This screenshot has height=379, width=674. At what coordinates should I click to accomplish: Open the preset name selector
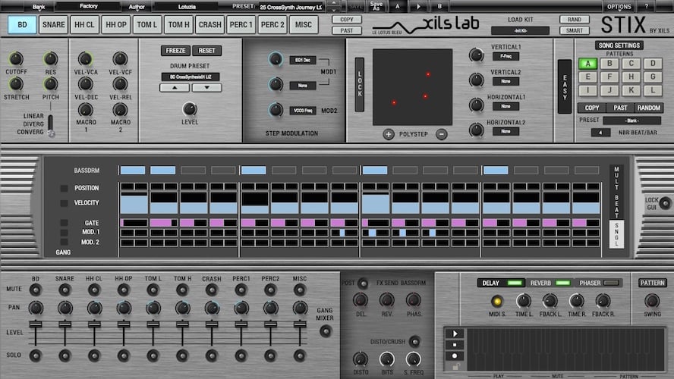tap(291, 7)
